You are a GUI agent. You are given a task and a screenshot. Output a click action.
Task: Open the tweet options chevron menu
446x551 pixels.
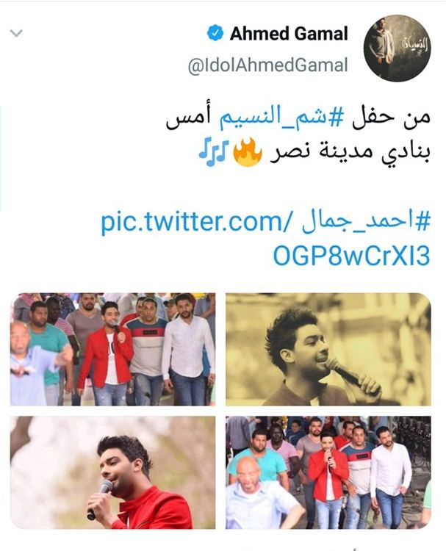coord(16,33)
